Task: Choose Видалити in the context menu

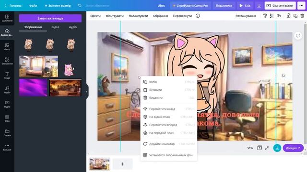Action: pyautogui.click(x=168, y=97)
